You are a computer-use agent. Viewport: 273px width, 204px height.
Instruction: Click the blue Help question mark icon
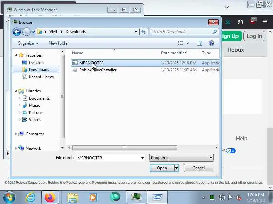[211, 43]
